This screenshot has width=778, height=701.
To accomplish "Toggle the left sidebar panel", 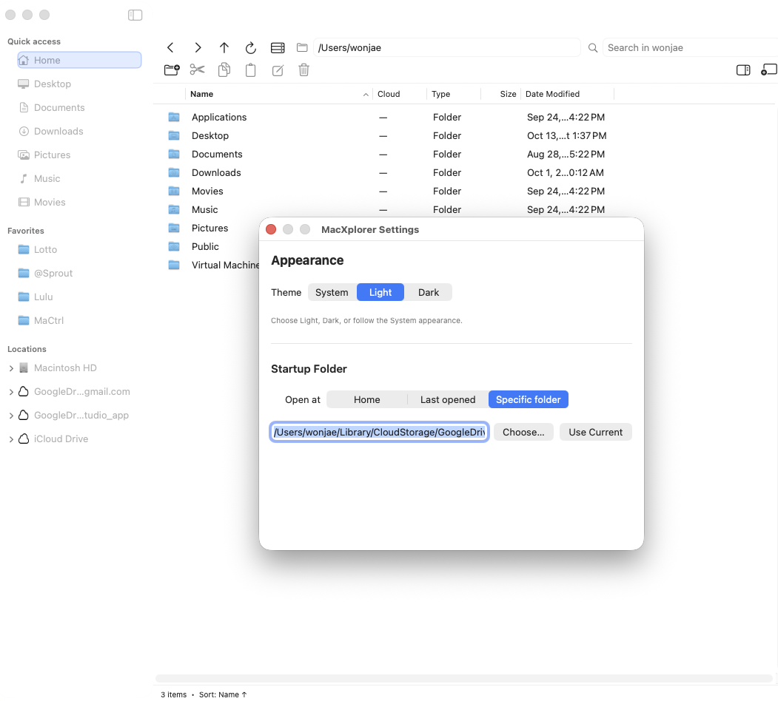I will coord(135,16).
